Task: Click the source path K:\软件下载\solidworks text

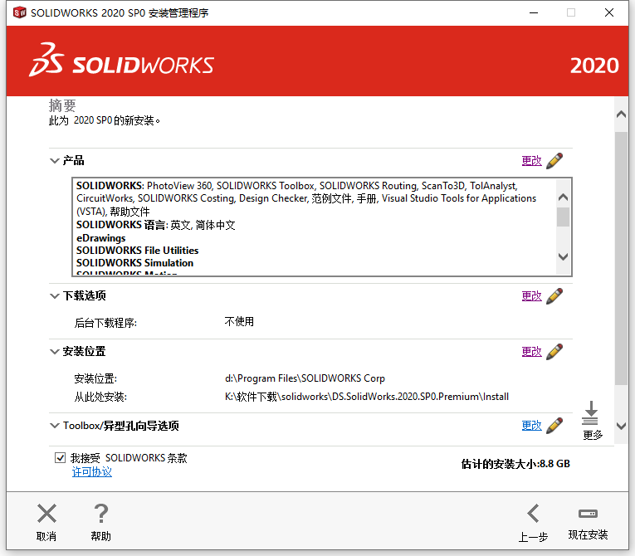Action: [367, 397]
